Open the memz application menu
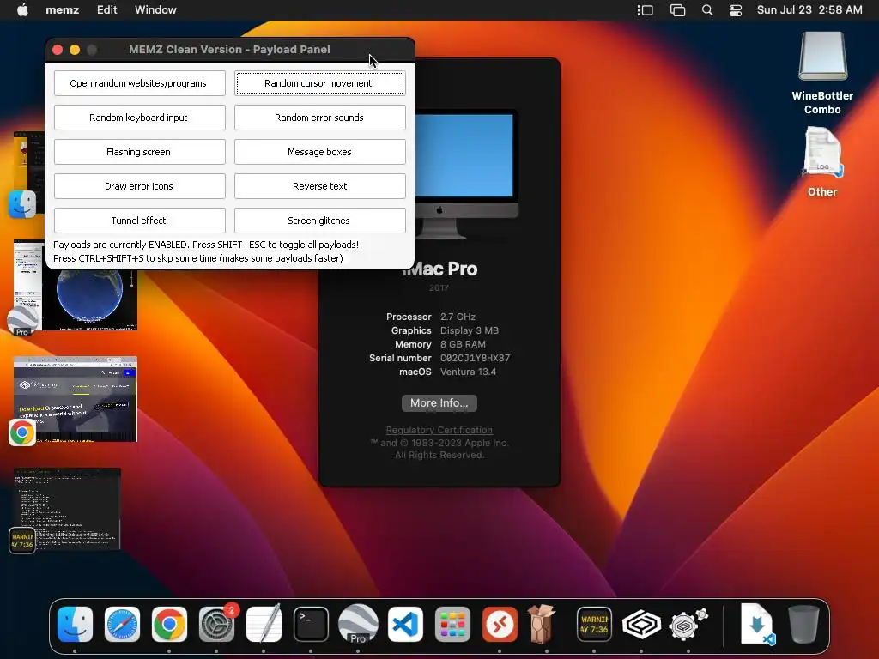This screenshot has height=659, width=879. [62, 10]
